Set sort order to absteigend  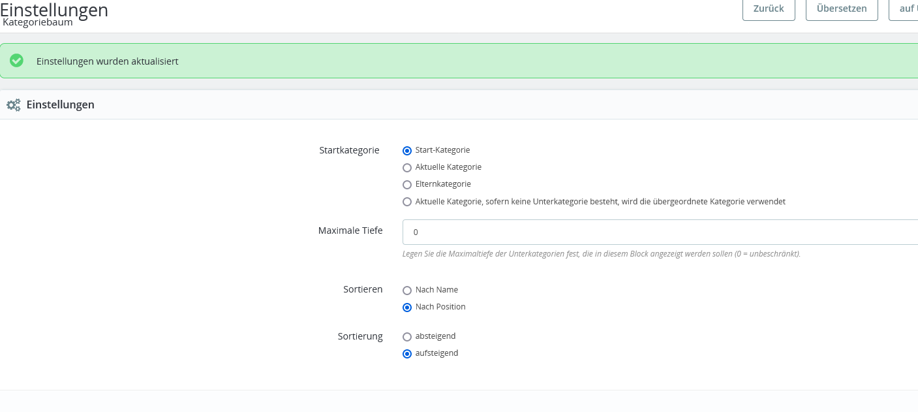point(407,337)
